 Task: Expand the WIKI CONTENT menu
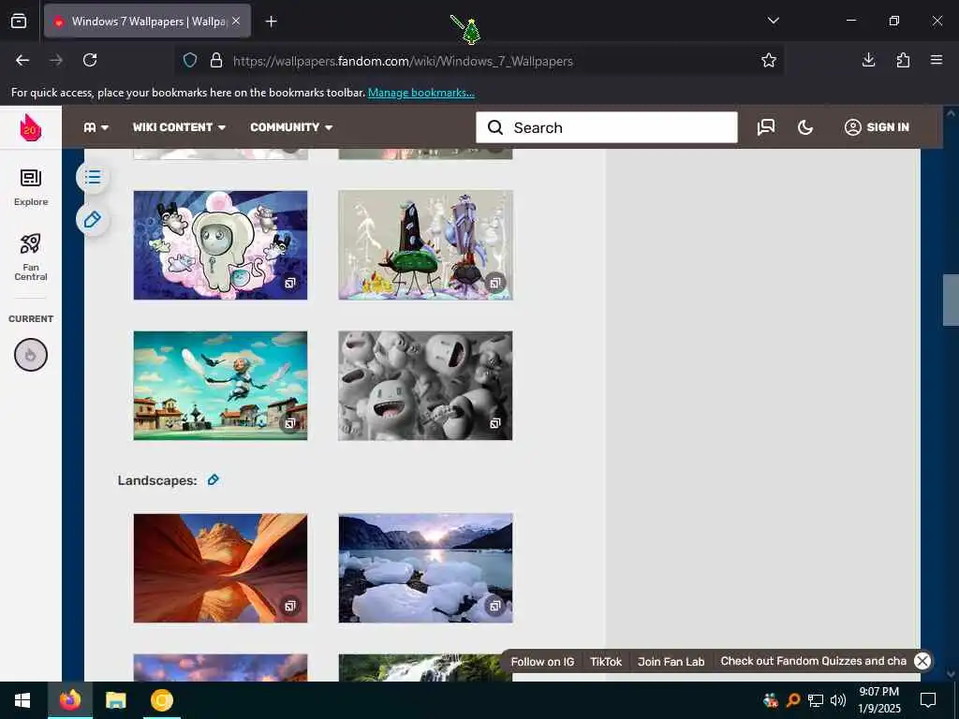point(179,127)
